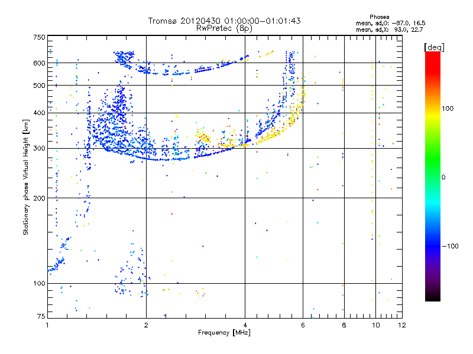Click the y-axis label '600'

coord(39,63)
